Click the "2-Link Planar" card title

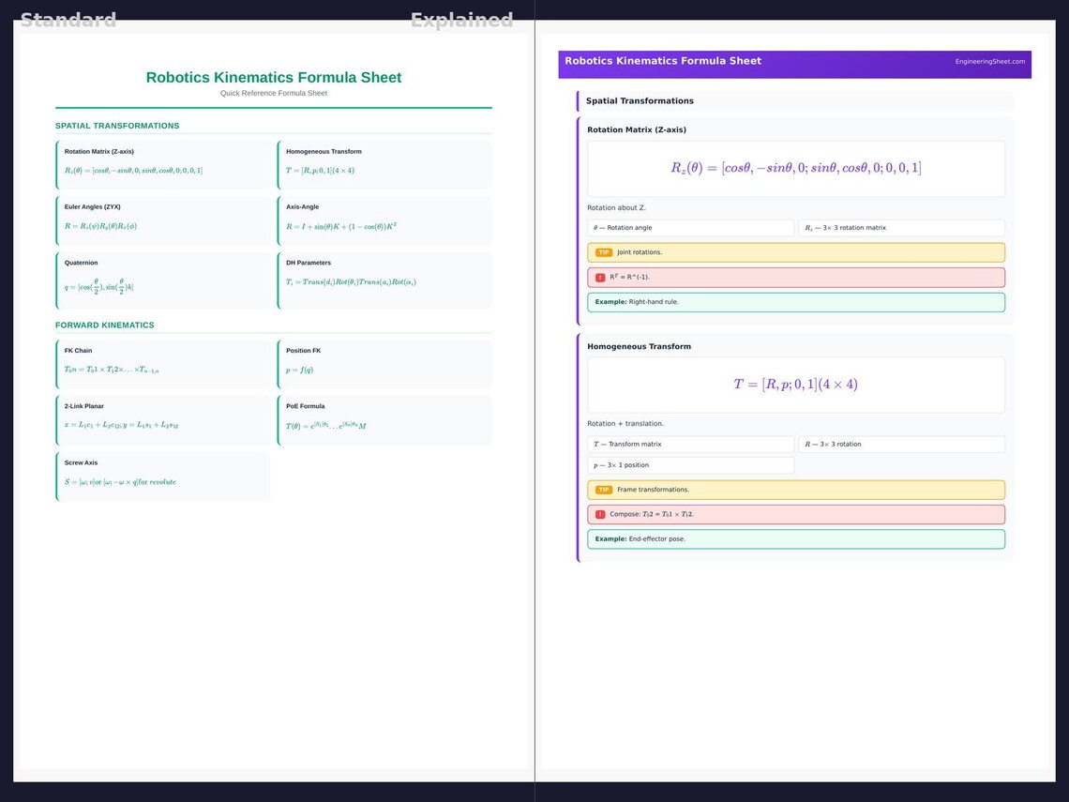tap(83, 406)
